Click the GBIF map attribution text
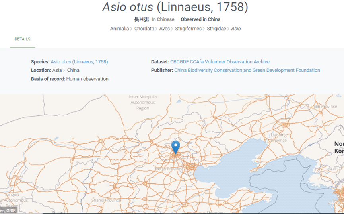 click(x=9, y=210)
